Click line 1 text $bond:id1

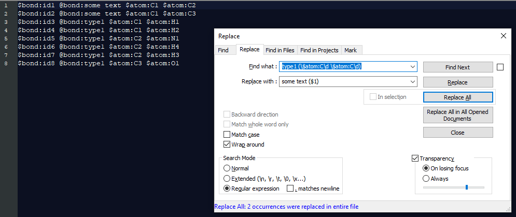pyautogui.click(x=37, y=6)
